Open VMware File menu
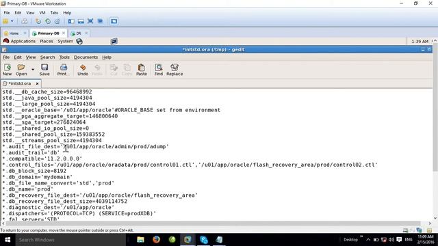This screenshot has width=438, height=246. click(x=7, y=13)
